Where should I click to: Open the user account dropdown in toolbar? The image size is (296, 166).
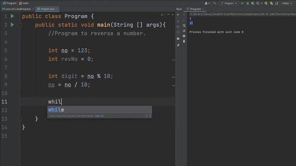pos(207,3)
